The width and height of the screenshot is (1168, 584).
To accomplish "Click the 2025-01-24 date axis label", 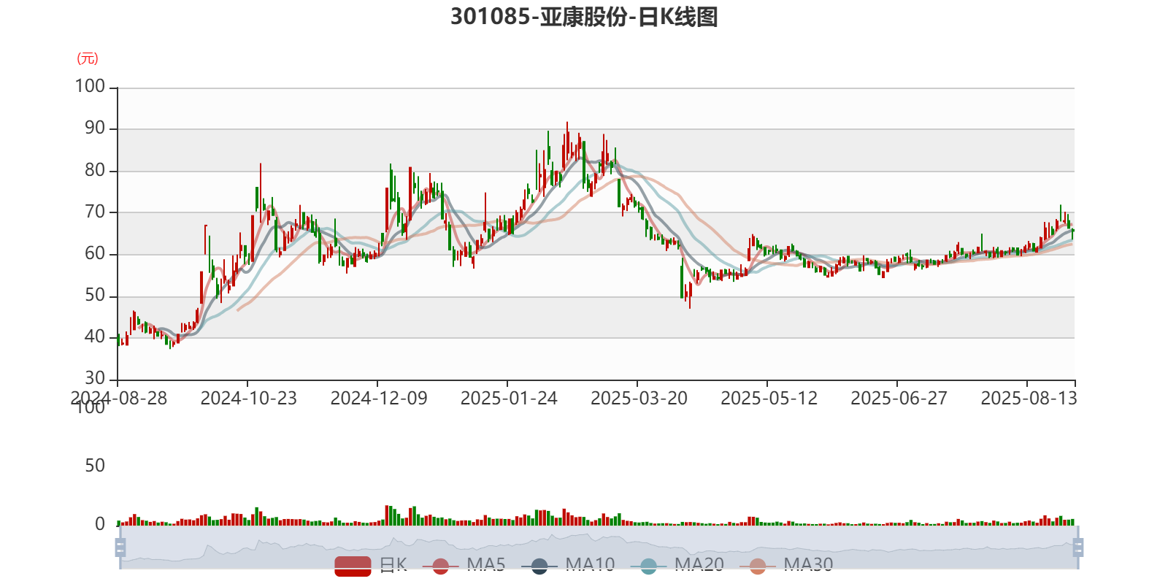I will tap(509, 398).
